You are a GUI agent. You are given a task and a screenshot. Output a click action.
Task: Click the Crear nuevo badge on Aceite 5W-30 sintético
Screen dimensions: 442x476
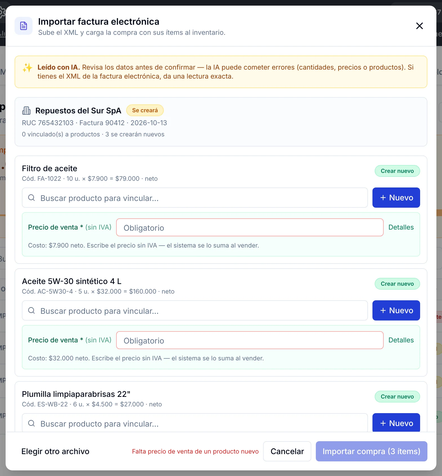[x=397, y=284]
